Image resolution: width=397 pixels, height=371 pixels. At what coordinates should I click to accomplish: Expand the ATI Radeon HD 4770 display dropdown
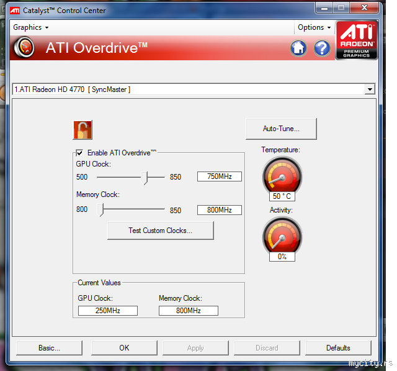tap(370, 89)
